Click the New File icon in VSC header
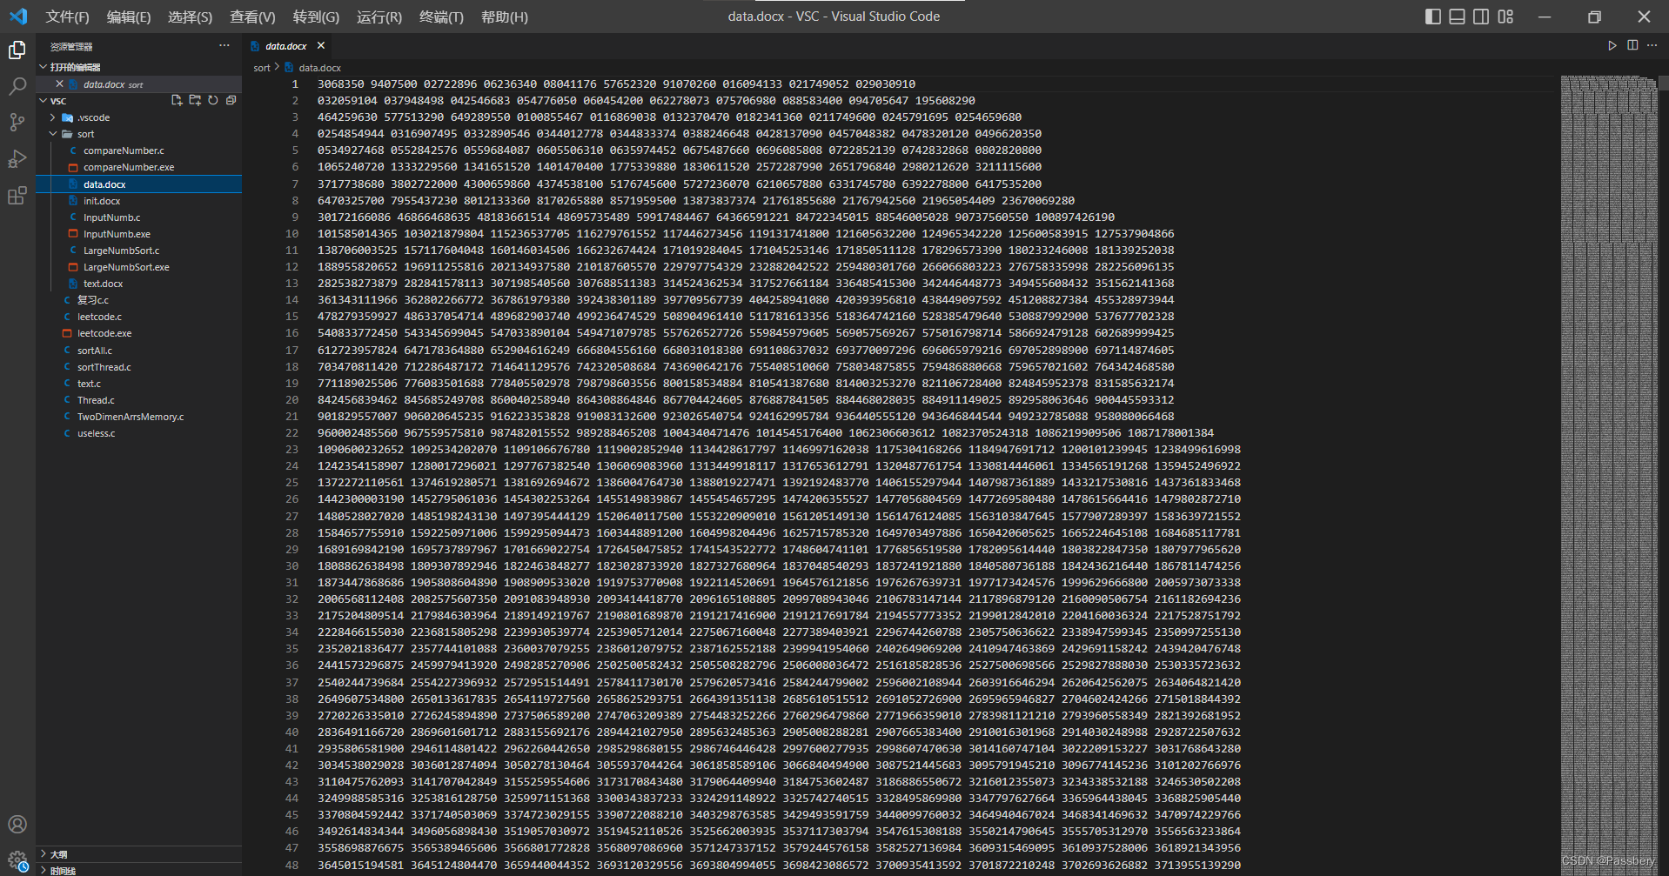This screenshot has width=1669, height=876. pyautogui.click(x=177, y=101)
